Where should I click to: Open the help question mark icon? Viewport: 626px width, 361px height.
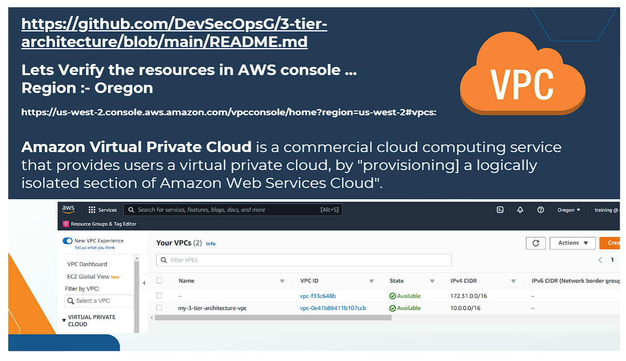pos(541,210)
